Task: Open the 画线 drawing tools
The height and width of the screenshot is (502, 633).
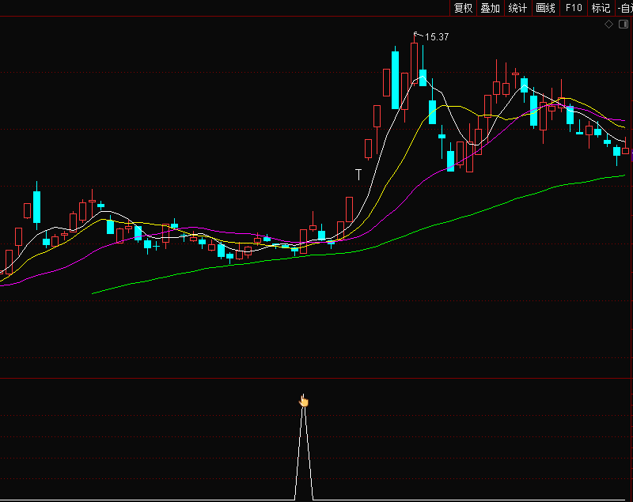Action: pos(545,8)
